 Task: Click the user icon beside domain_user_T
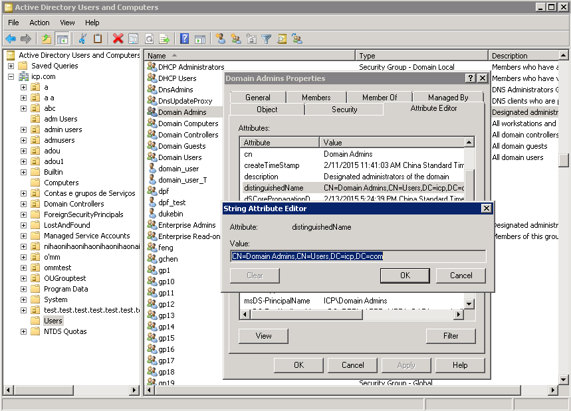pos(152,180)
